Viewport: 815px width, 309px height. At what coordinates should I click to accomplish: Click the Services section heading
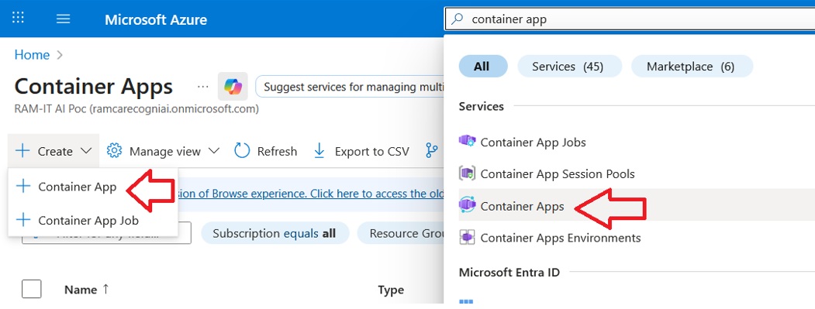click(482, 106)
